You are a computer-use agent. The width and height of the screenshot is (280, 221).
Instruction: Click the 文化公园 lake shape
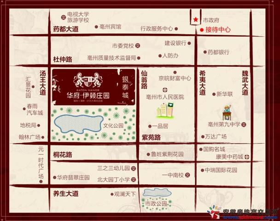click(x=79, y=124)
